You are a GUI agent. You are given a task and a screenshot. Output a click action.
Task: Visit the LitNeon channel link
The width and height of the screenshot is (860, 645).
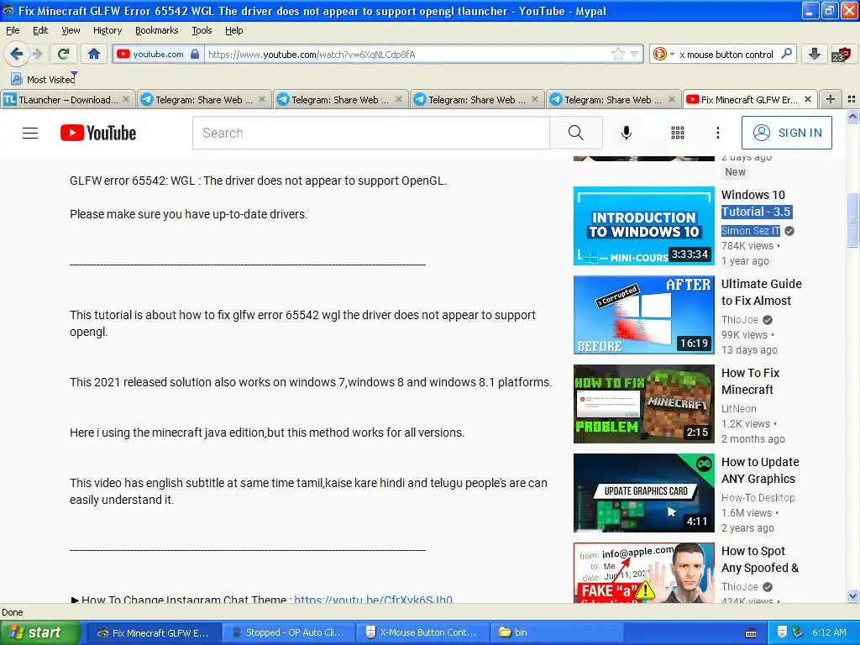[x=739, y=409]
